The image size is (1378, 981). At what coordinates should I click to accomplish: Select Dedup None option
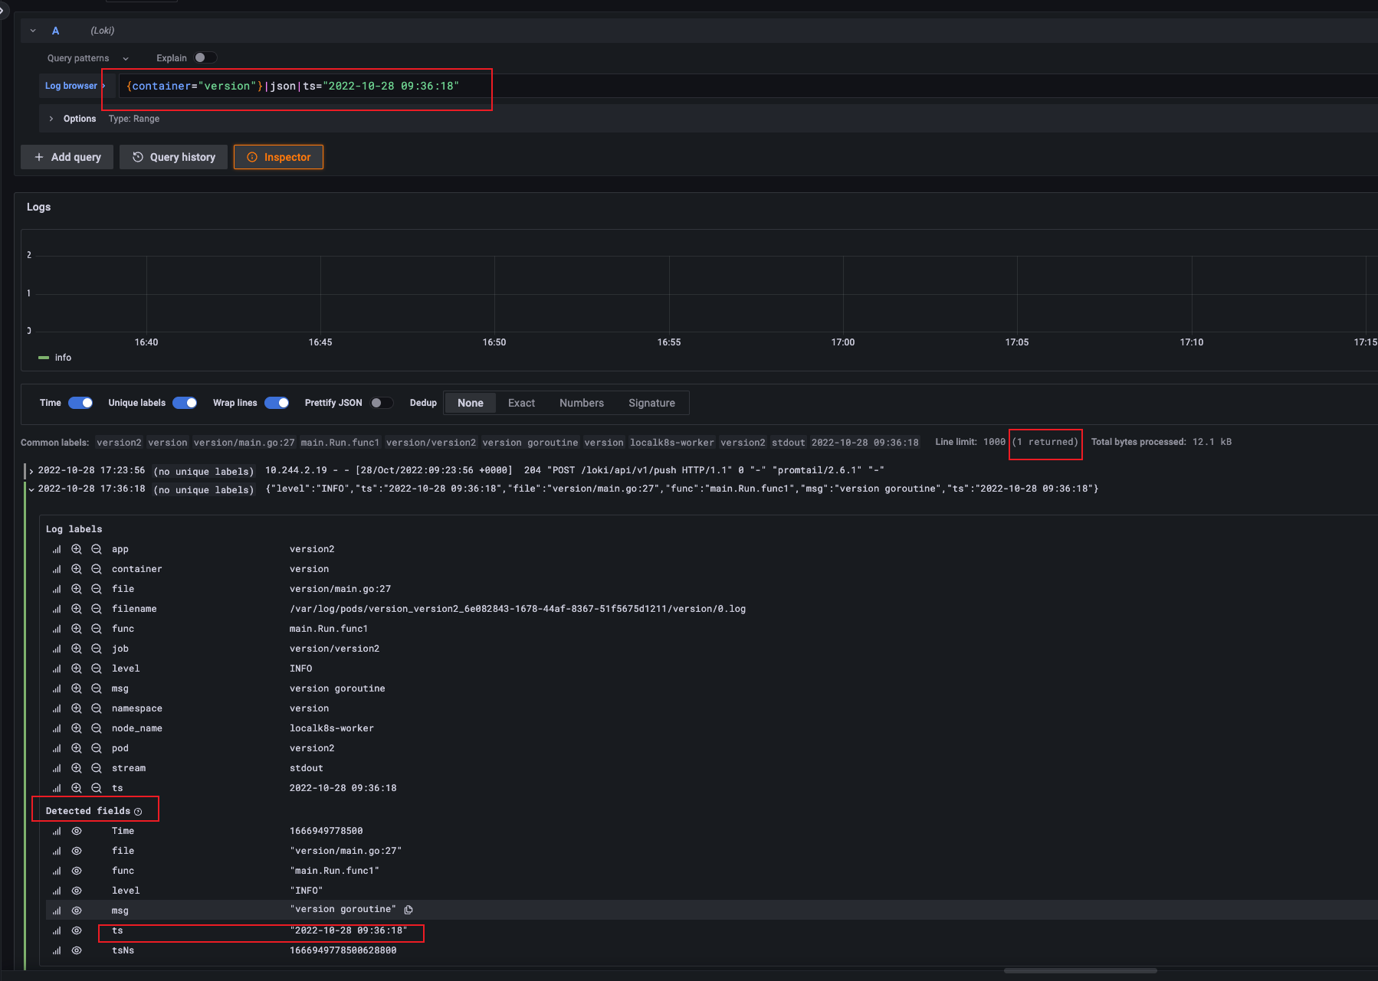[x=471, y=403]
